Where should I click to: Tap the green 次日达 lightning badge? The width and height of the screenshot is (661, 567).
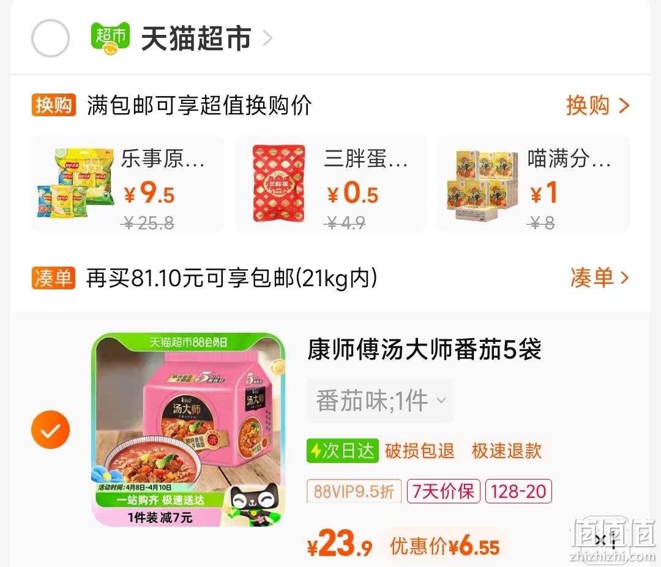pos(342,451)
